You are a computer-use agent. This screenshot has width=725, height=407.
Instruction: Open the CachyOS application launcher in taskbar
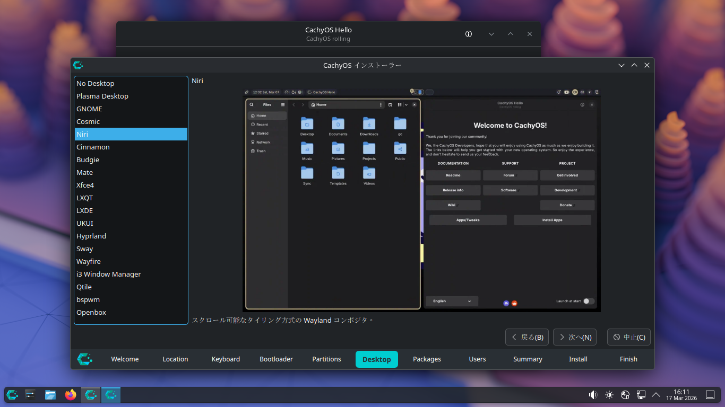(x=12, y=395)
